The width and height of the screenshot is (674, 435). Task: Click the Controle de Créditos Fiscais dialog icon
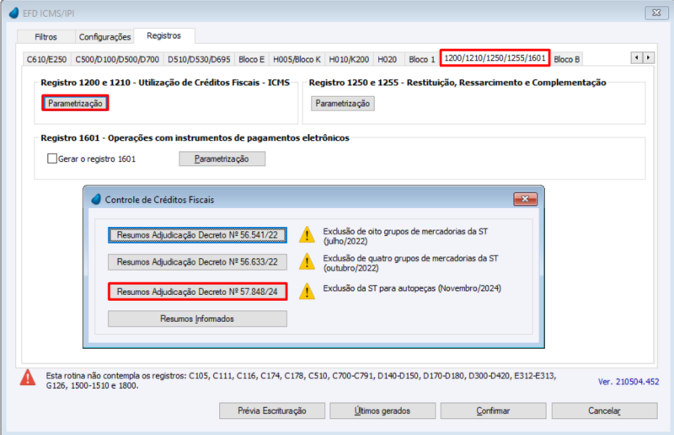click(x=96, y=199)
